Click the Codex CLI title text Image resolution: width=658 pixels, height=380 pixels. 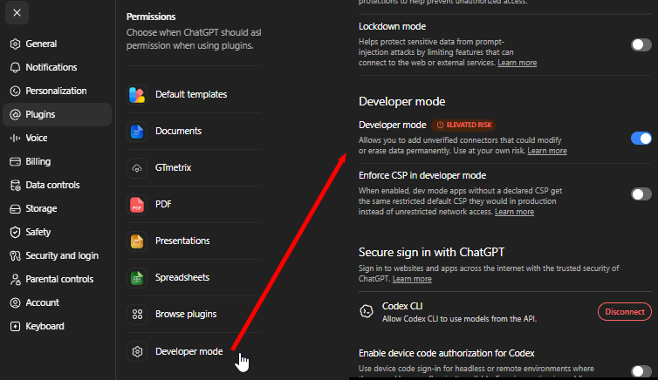pos(402,306)
